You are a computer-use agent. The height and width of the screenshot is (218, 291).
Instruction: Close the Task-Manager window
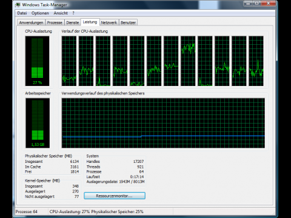(x=269, y=3)
